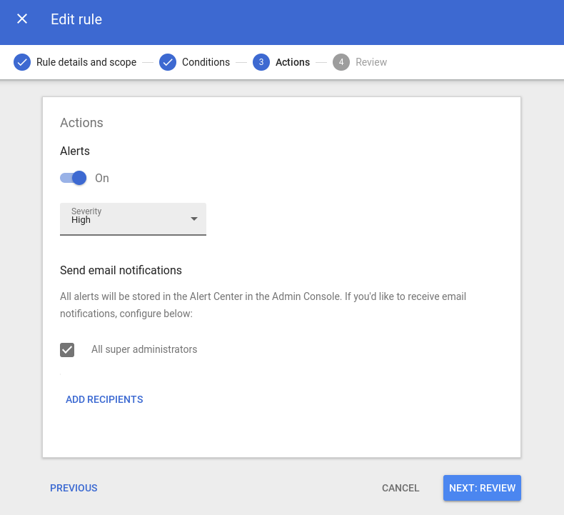Open the Severity dropdown

(x=133, y=219)
